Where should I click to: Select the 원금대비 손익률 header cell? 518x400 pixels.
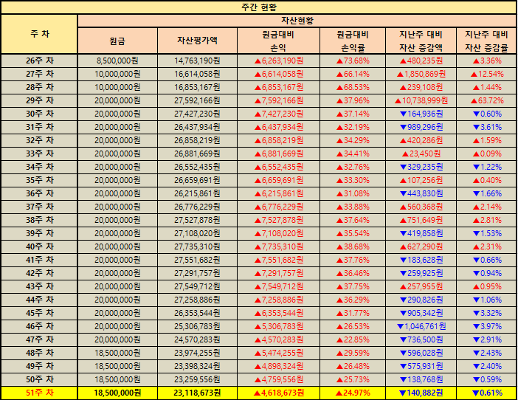(353, 41)
